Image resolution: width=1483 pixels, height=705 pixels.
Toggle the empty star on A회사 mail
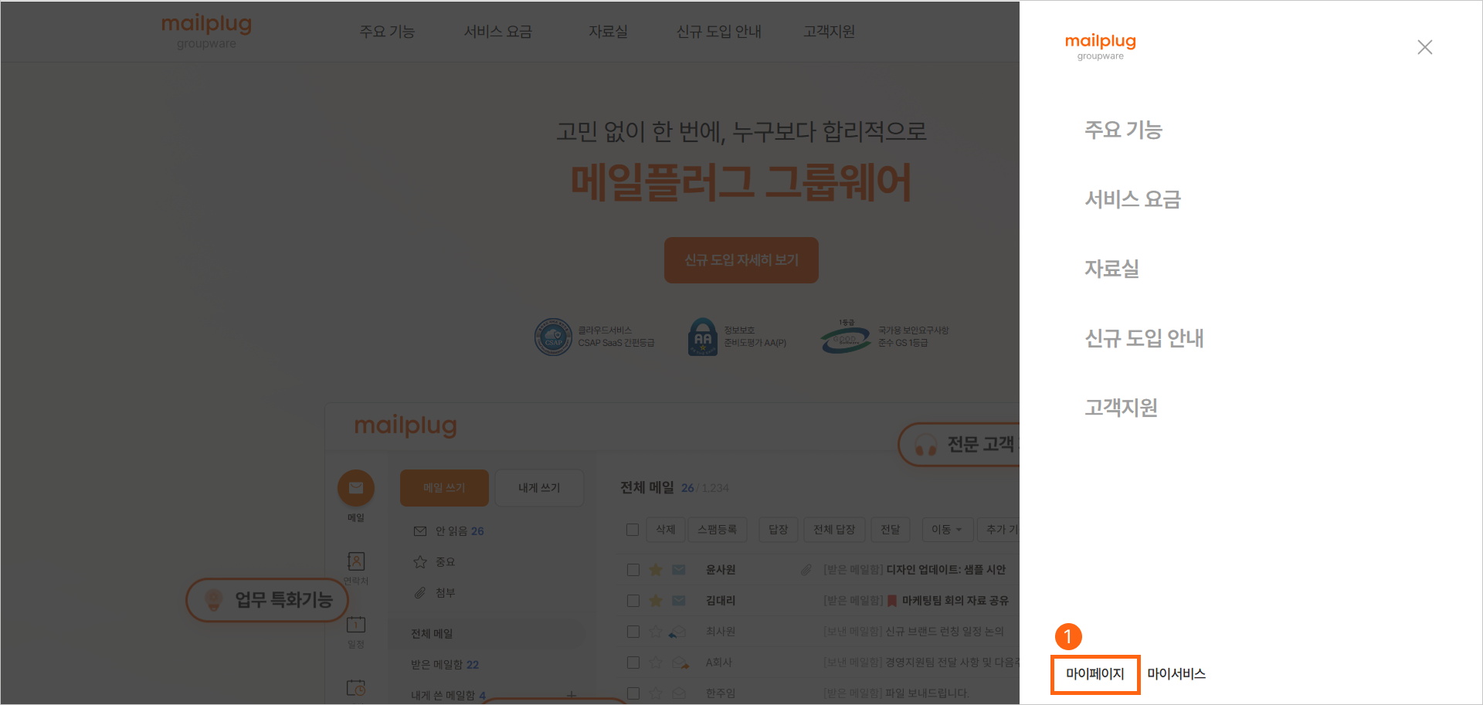(x=656, y=663)
